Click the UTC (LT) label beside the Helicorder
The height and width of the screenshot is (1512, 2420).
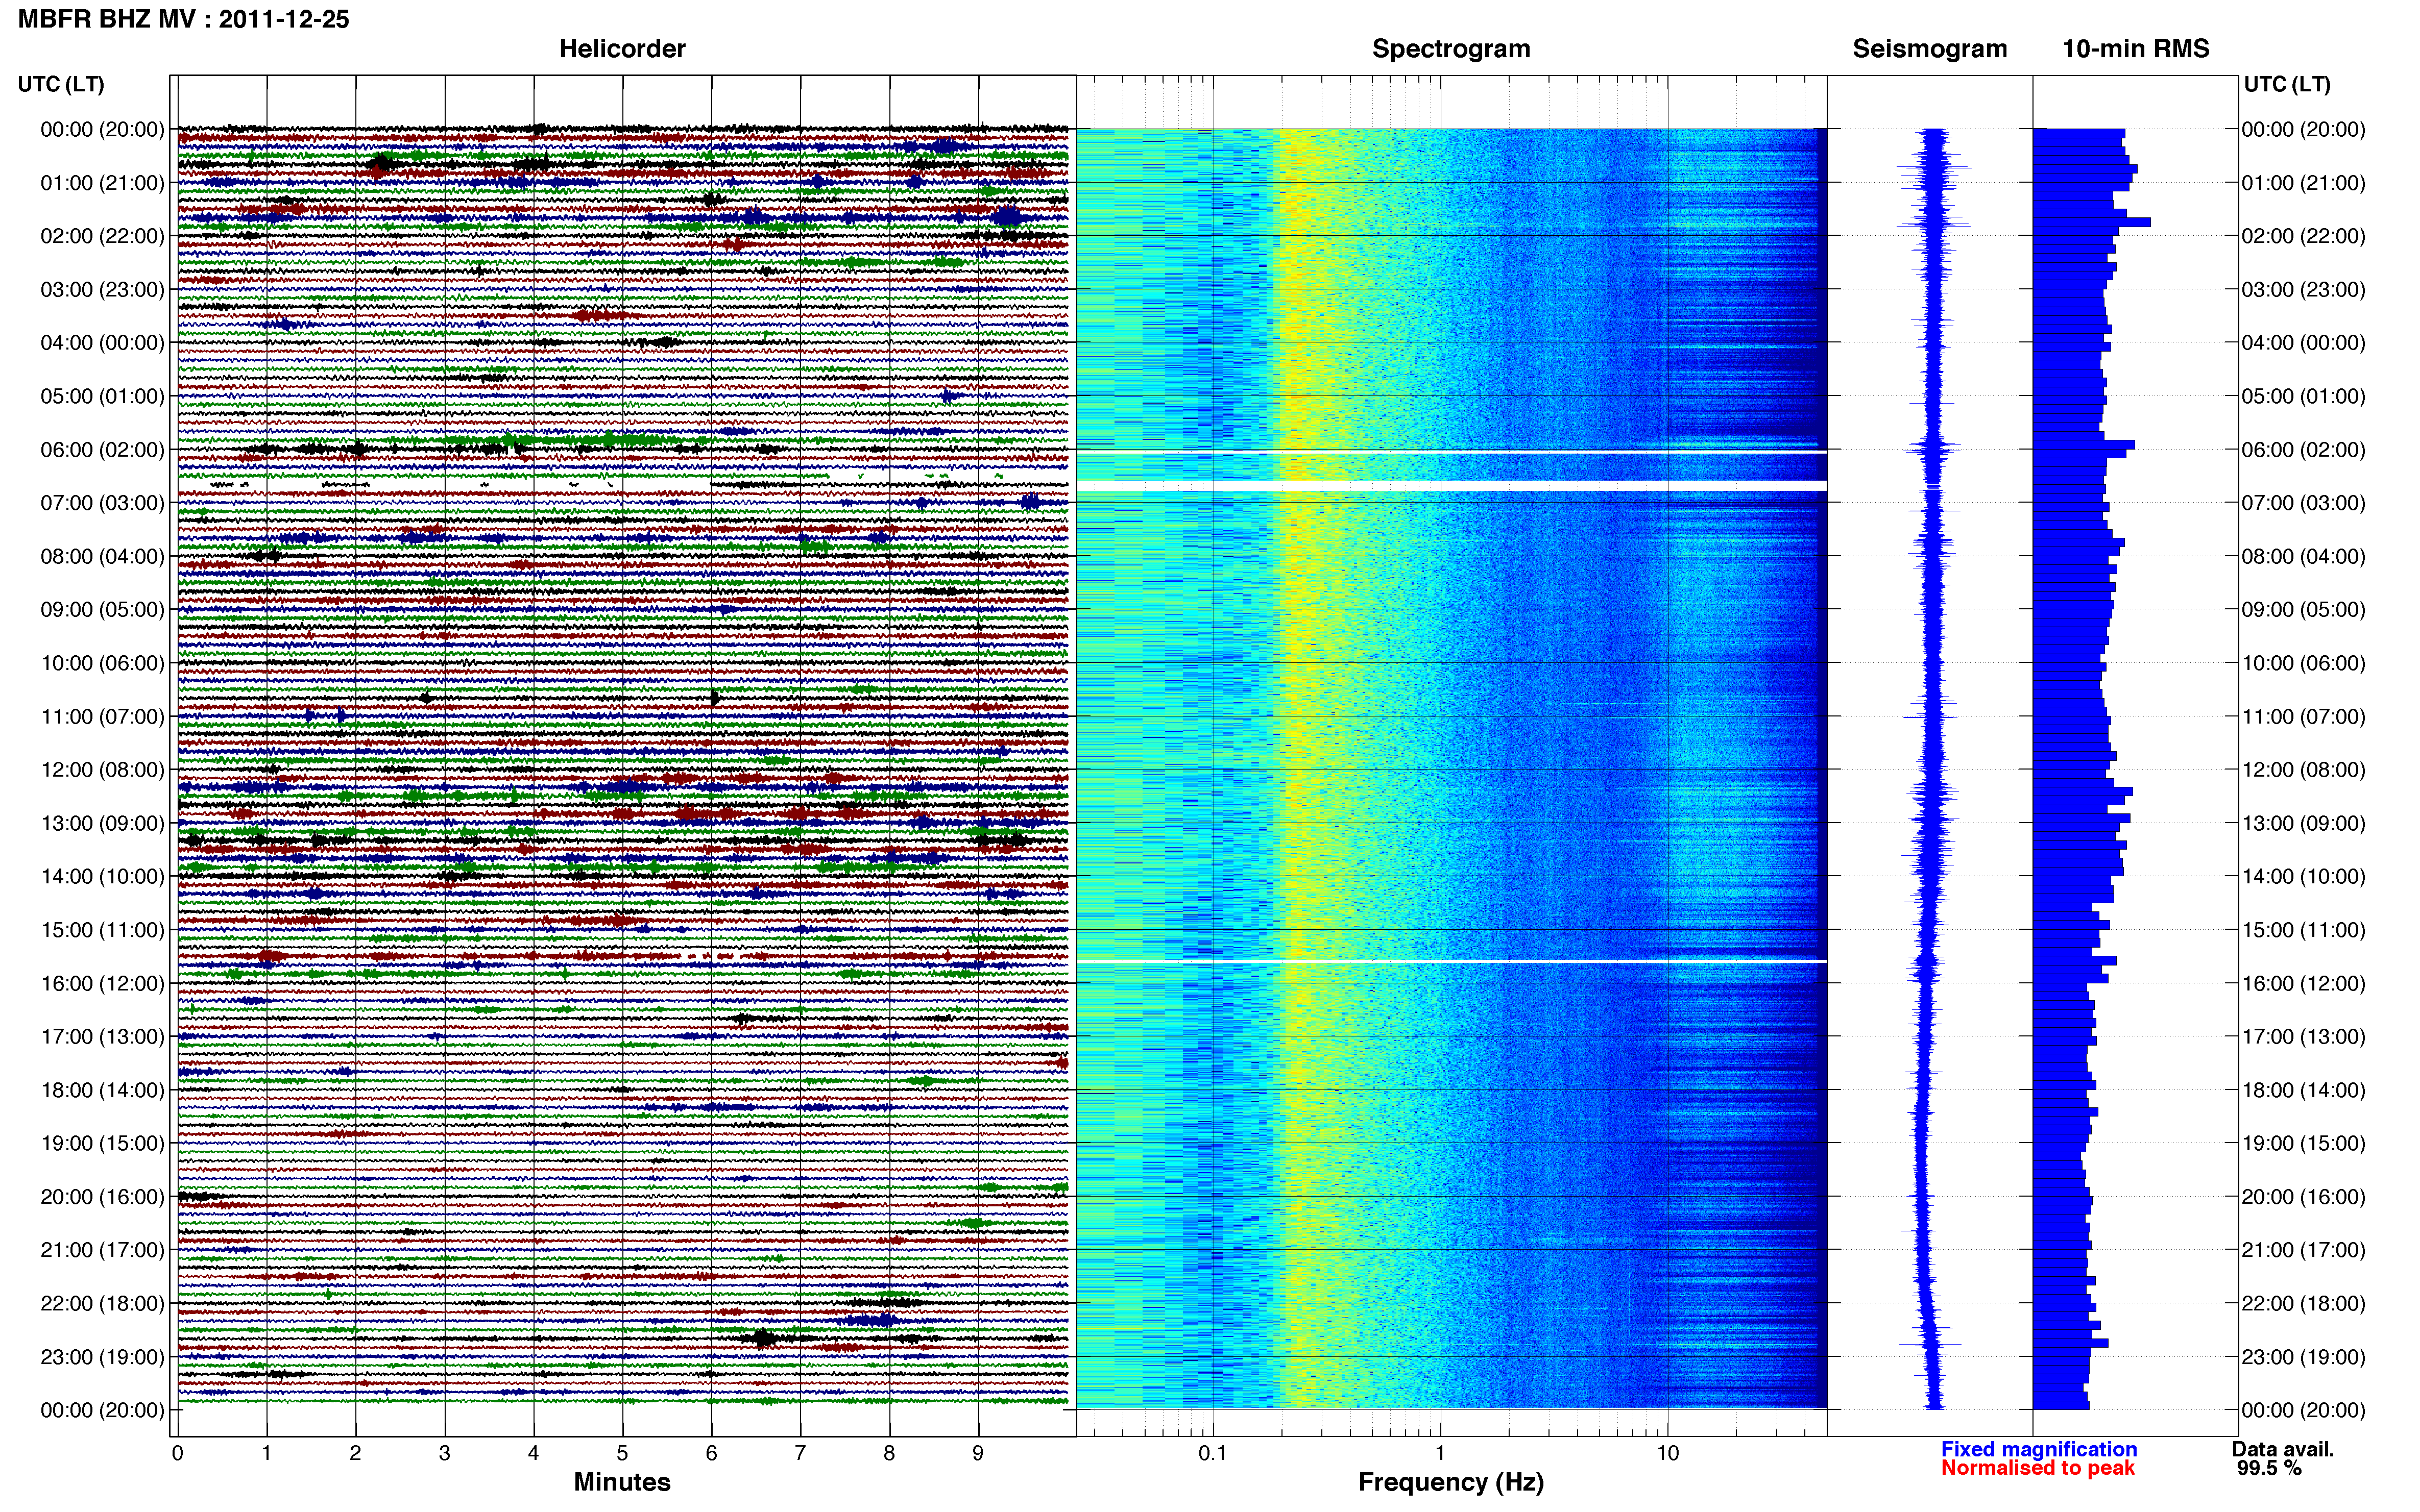tap(61, 84)
